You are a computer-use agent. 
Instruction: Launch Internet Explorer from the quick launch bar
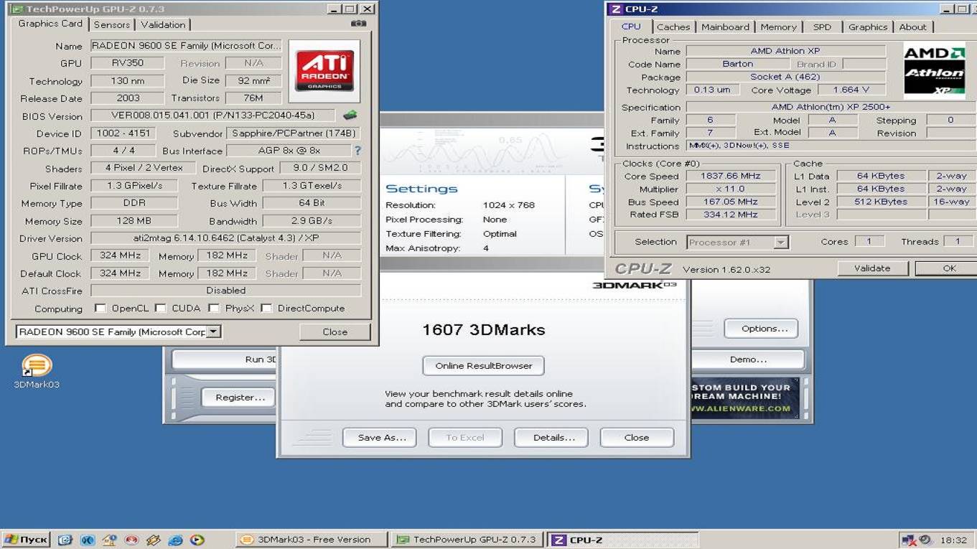click(x=175, y=540)
